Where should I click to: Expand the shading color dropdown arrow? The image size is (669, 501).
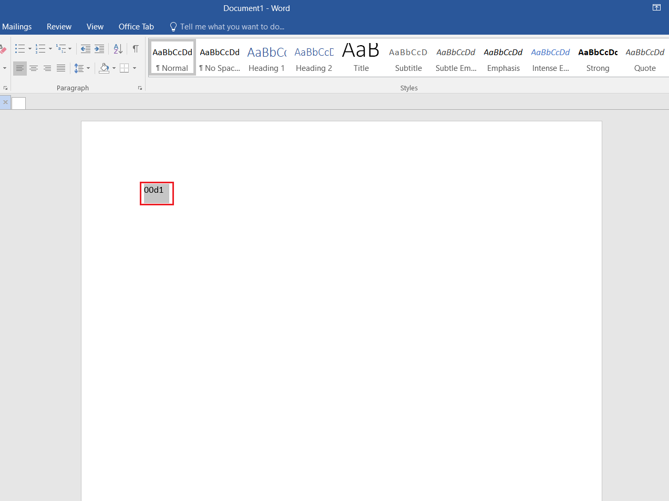(114, 68)
